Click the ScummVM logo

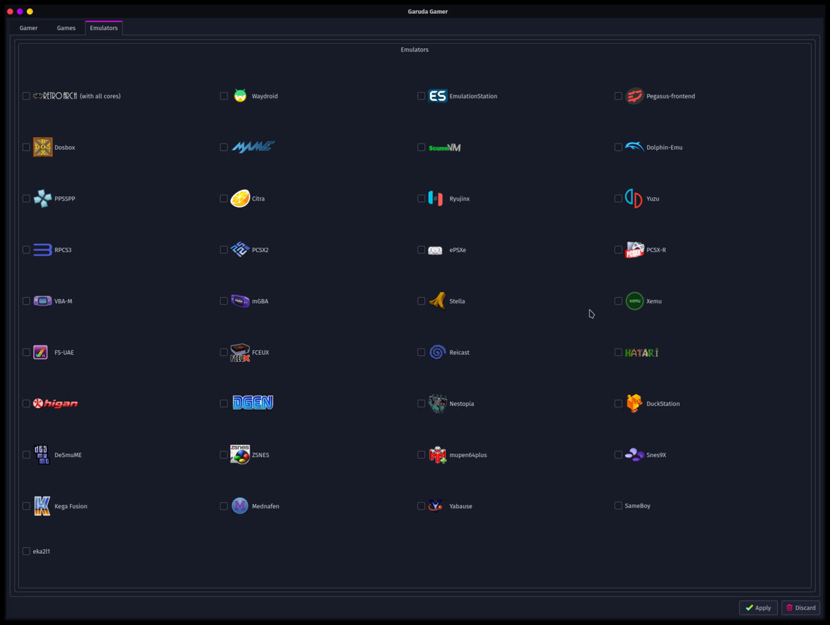(444, 148)
